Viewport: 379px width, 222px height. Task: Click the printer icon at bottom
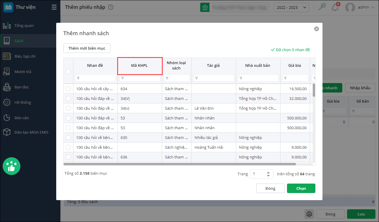click(x=309, y=214)
